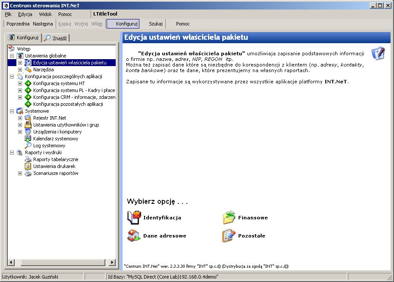Screen dimensions: 394x282
Task: Click the Ustawienia globalne node icon
Action: point(20,56)
